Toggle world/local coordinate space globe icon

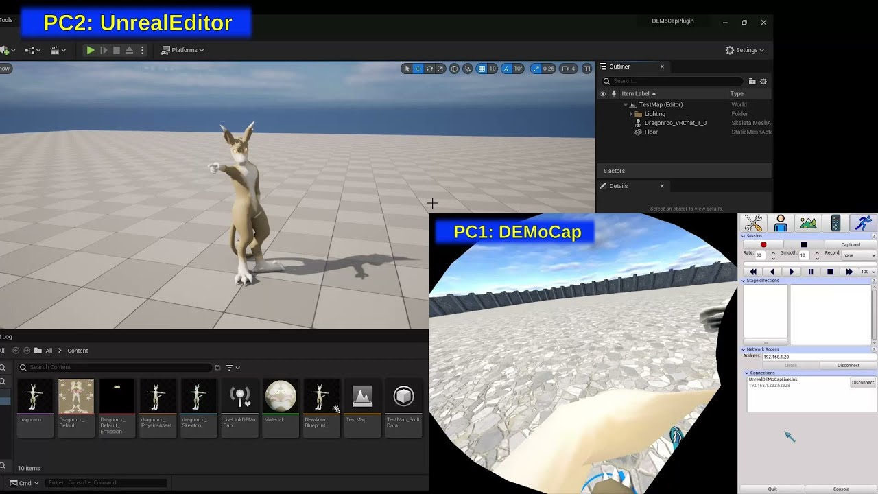click(454, 69)
